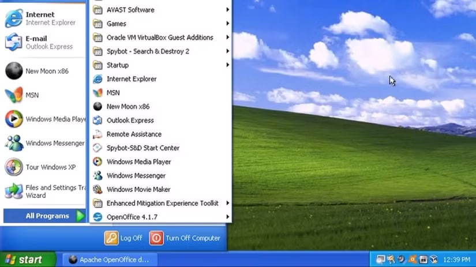Click the Internet Explorer icon in pinned list
Screen dimensions: 476x267
(14, 18)
